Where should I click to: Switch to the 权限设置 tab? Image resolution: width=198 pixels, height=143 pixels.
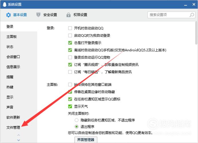[x=77, y=15]
